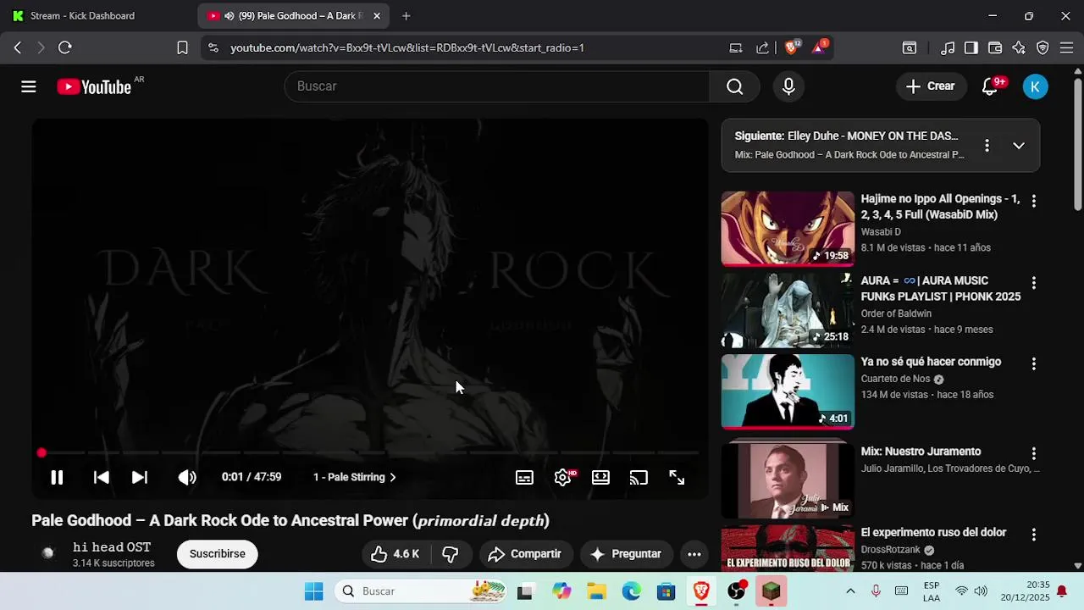This screenshot has width=1084, height=610.
Task: Select the Pale Godhood YouTube tab
Action: click(x=292, y=16)
